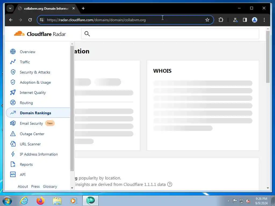The width and height of the screenshot is (275, 206).
Task: Open the Reports page
Action: coord(26,164)
